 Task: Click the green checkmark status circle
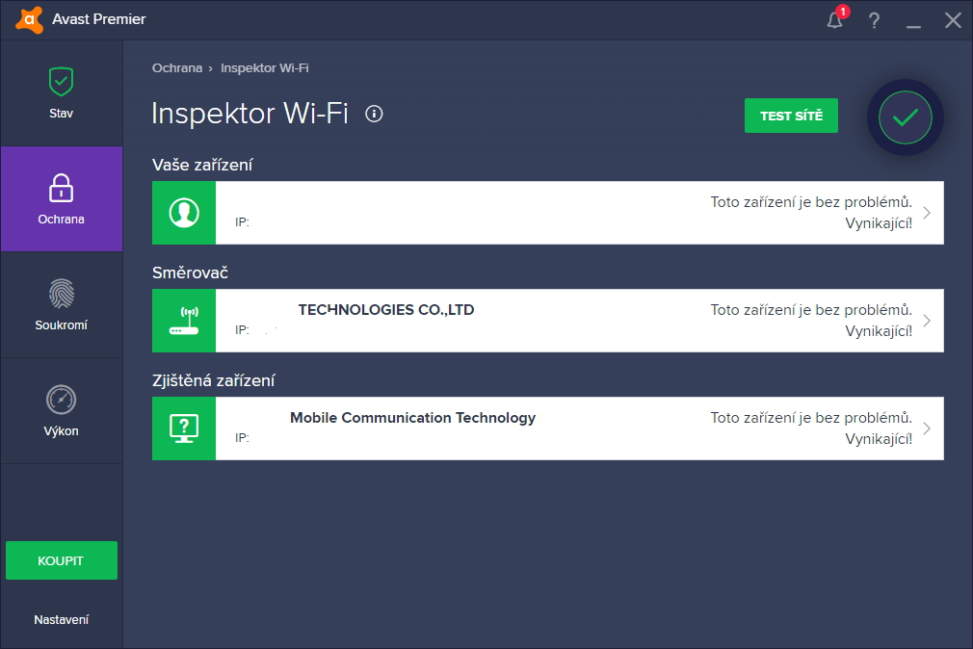[x=906, y=117]
